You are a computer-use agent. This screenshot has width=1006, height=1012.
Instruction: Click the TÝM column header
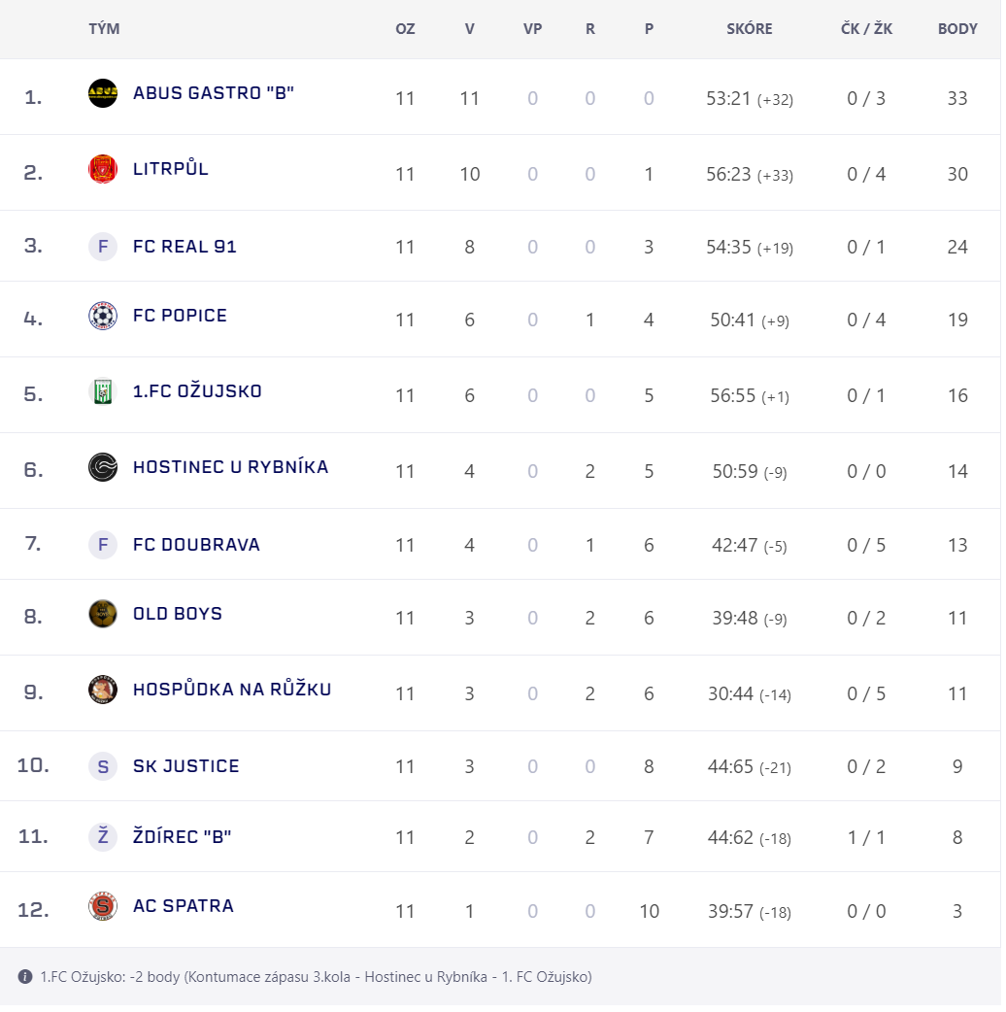click(104, 29)
